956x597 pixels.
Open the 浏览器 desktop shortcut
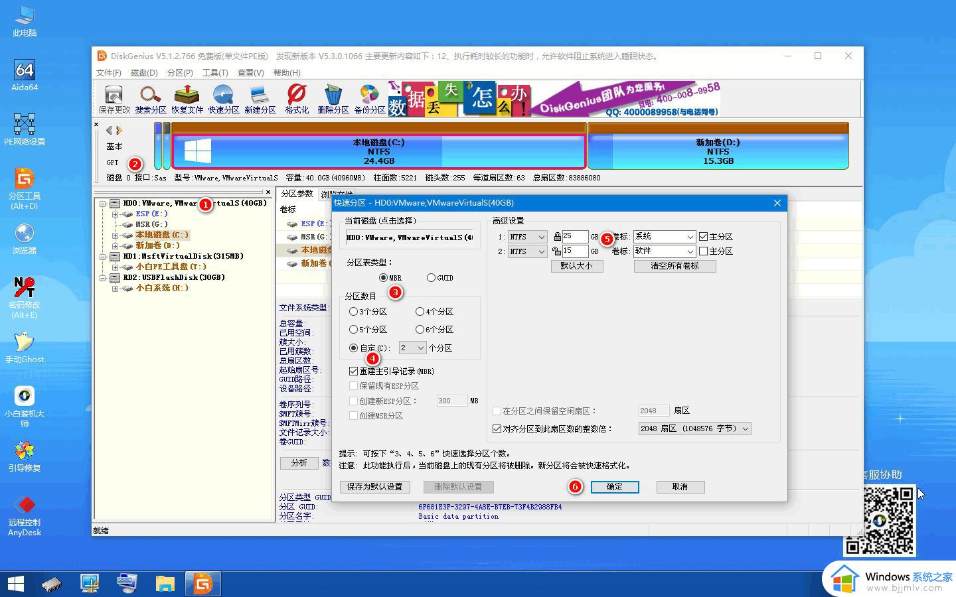25,238
